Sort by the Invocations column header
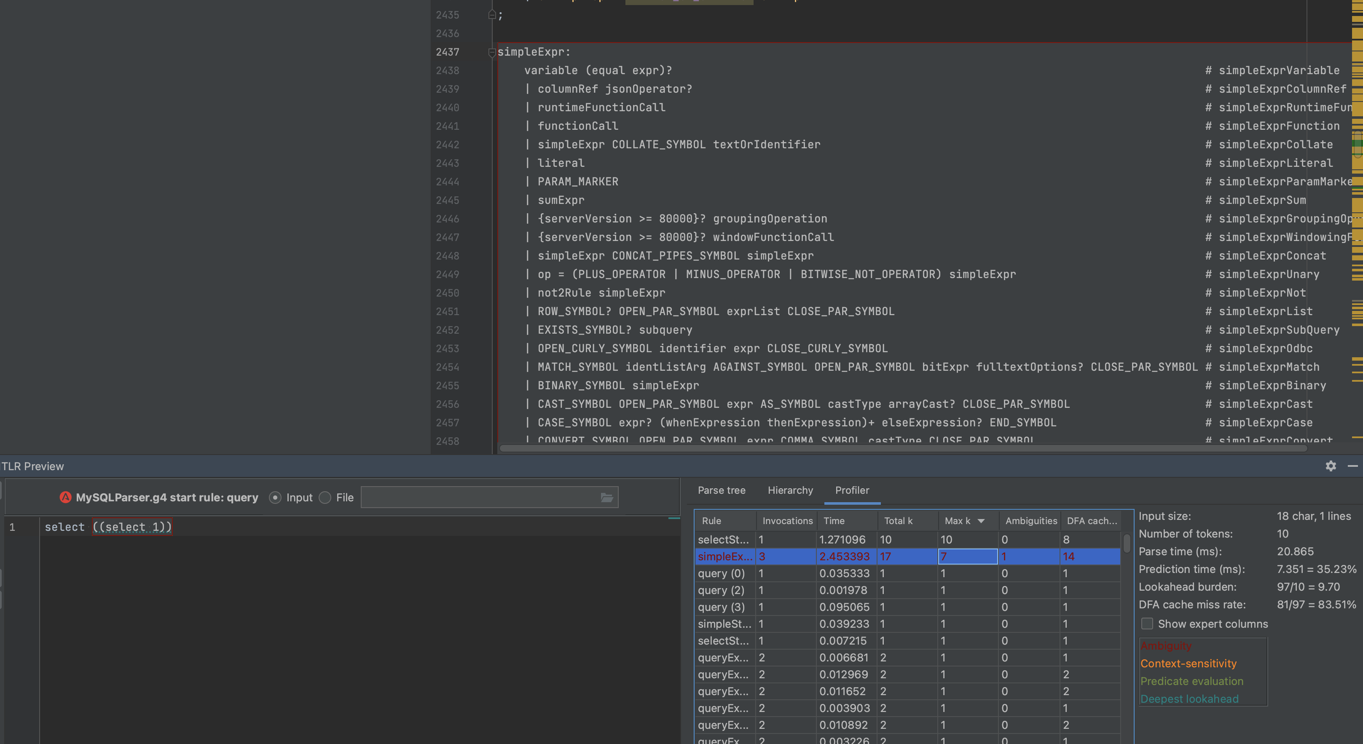Screen dimensions: 1363x744 787,521
